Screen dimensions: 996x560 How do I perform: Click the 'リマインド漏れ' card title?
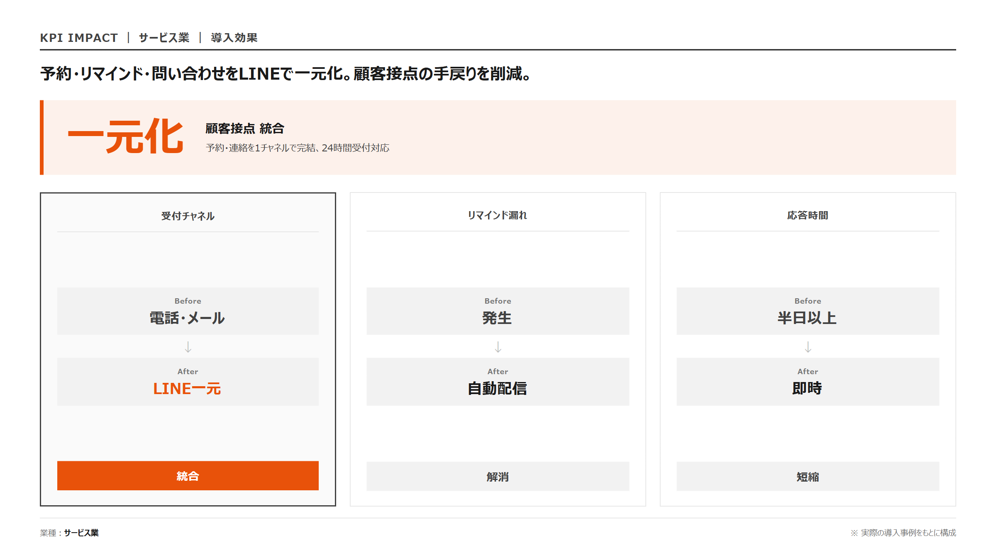pos(498,215)
